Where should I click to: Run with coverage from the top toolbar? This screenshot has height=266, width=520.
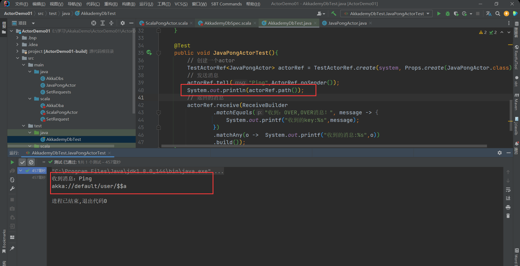(456, 14)
